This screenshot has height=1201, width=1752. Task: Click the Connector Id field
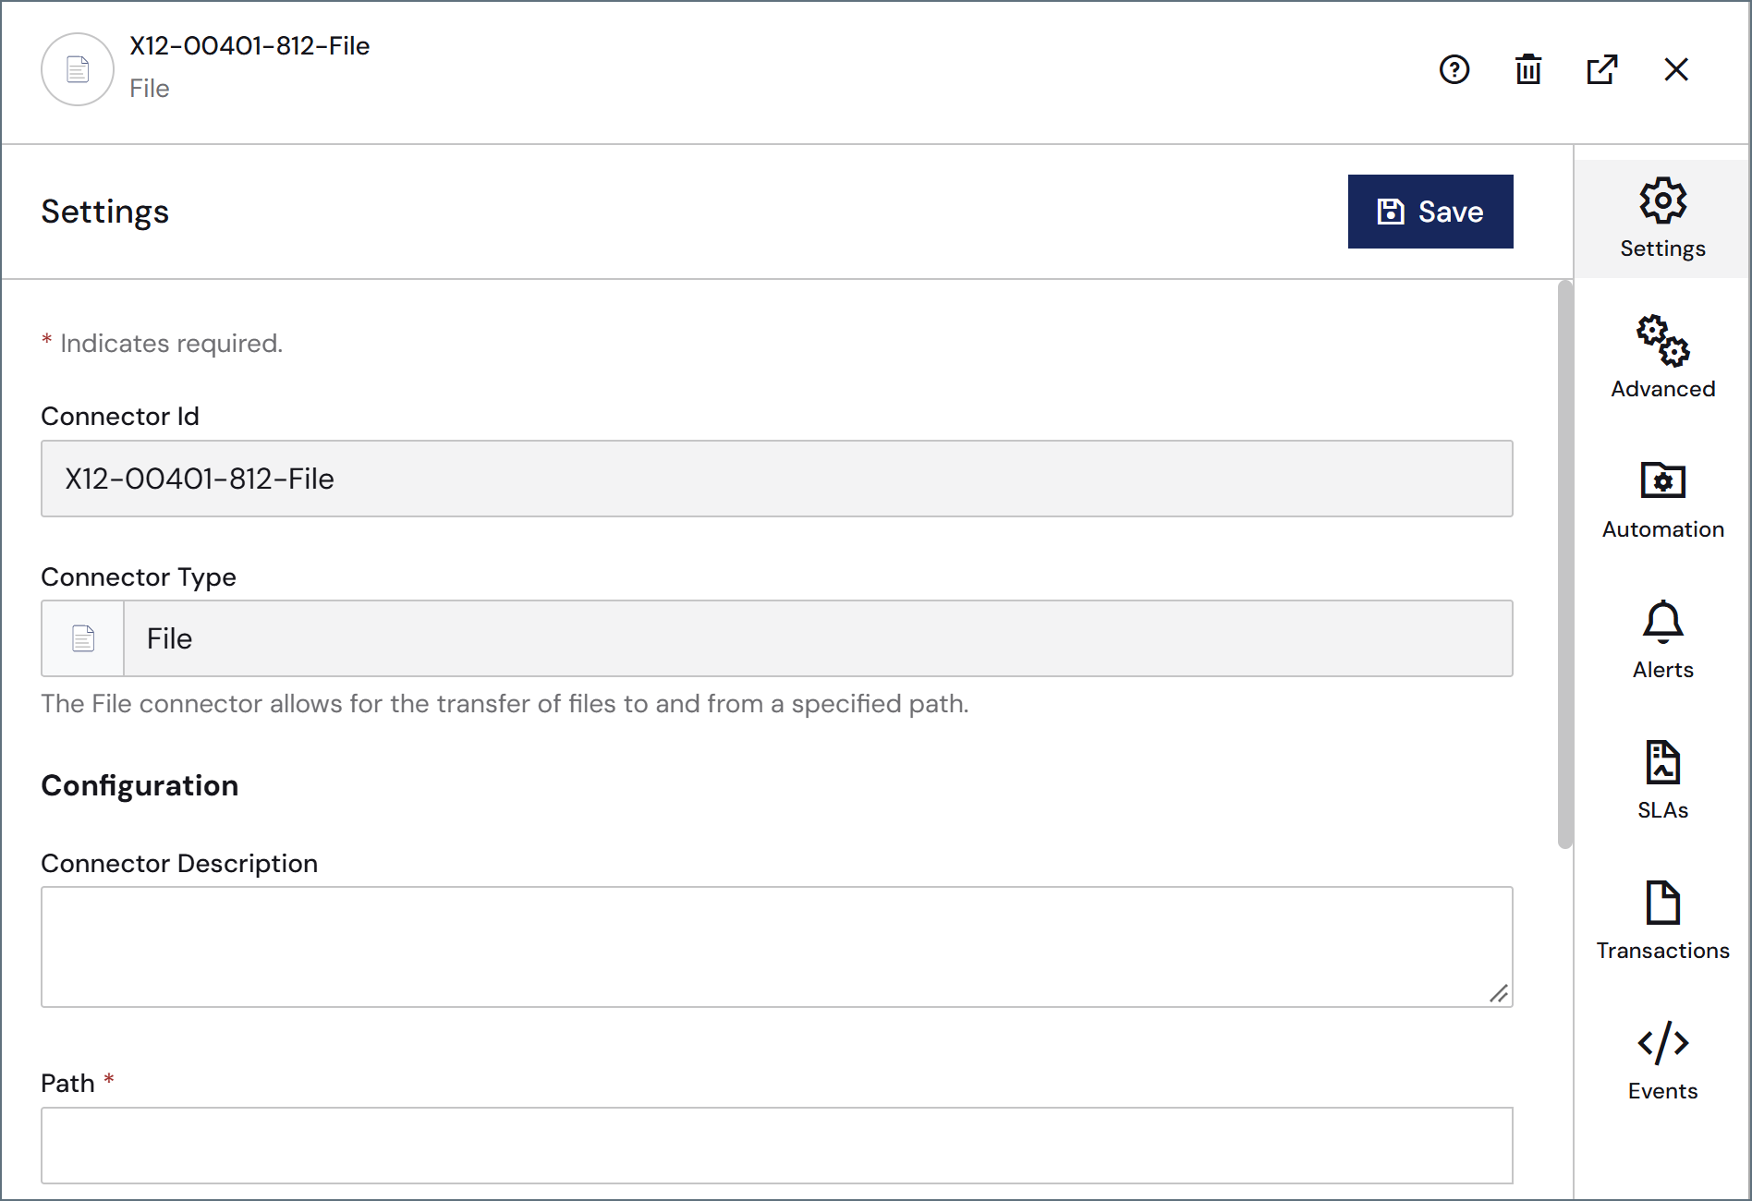pos(777,479)
